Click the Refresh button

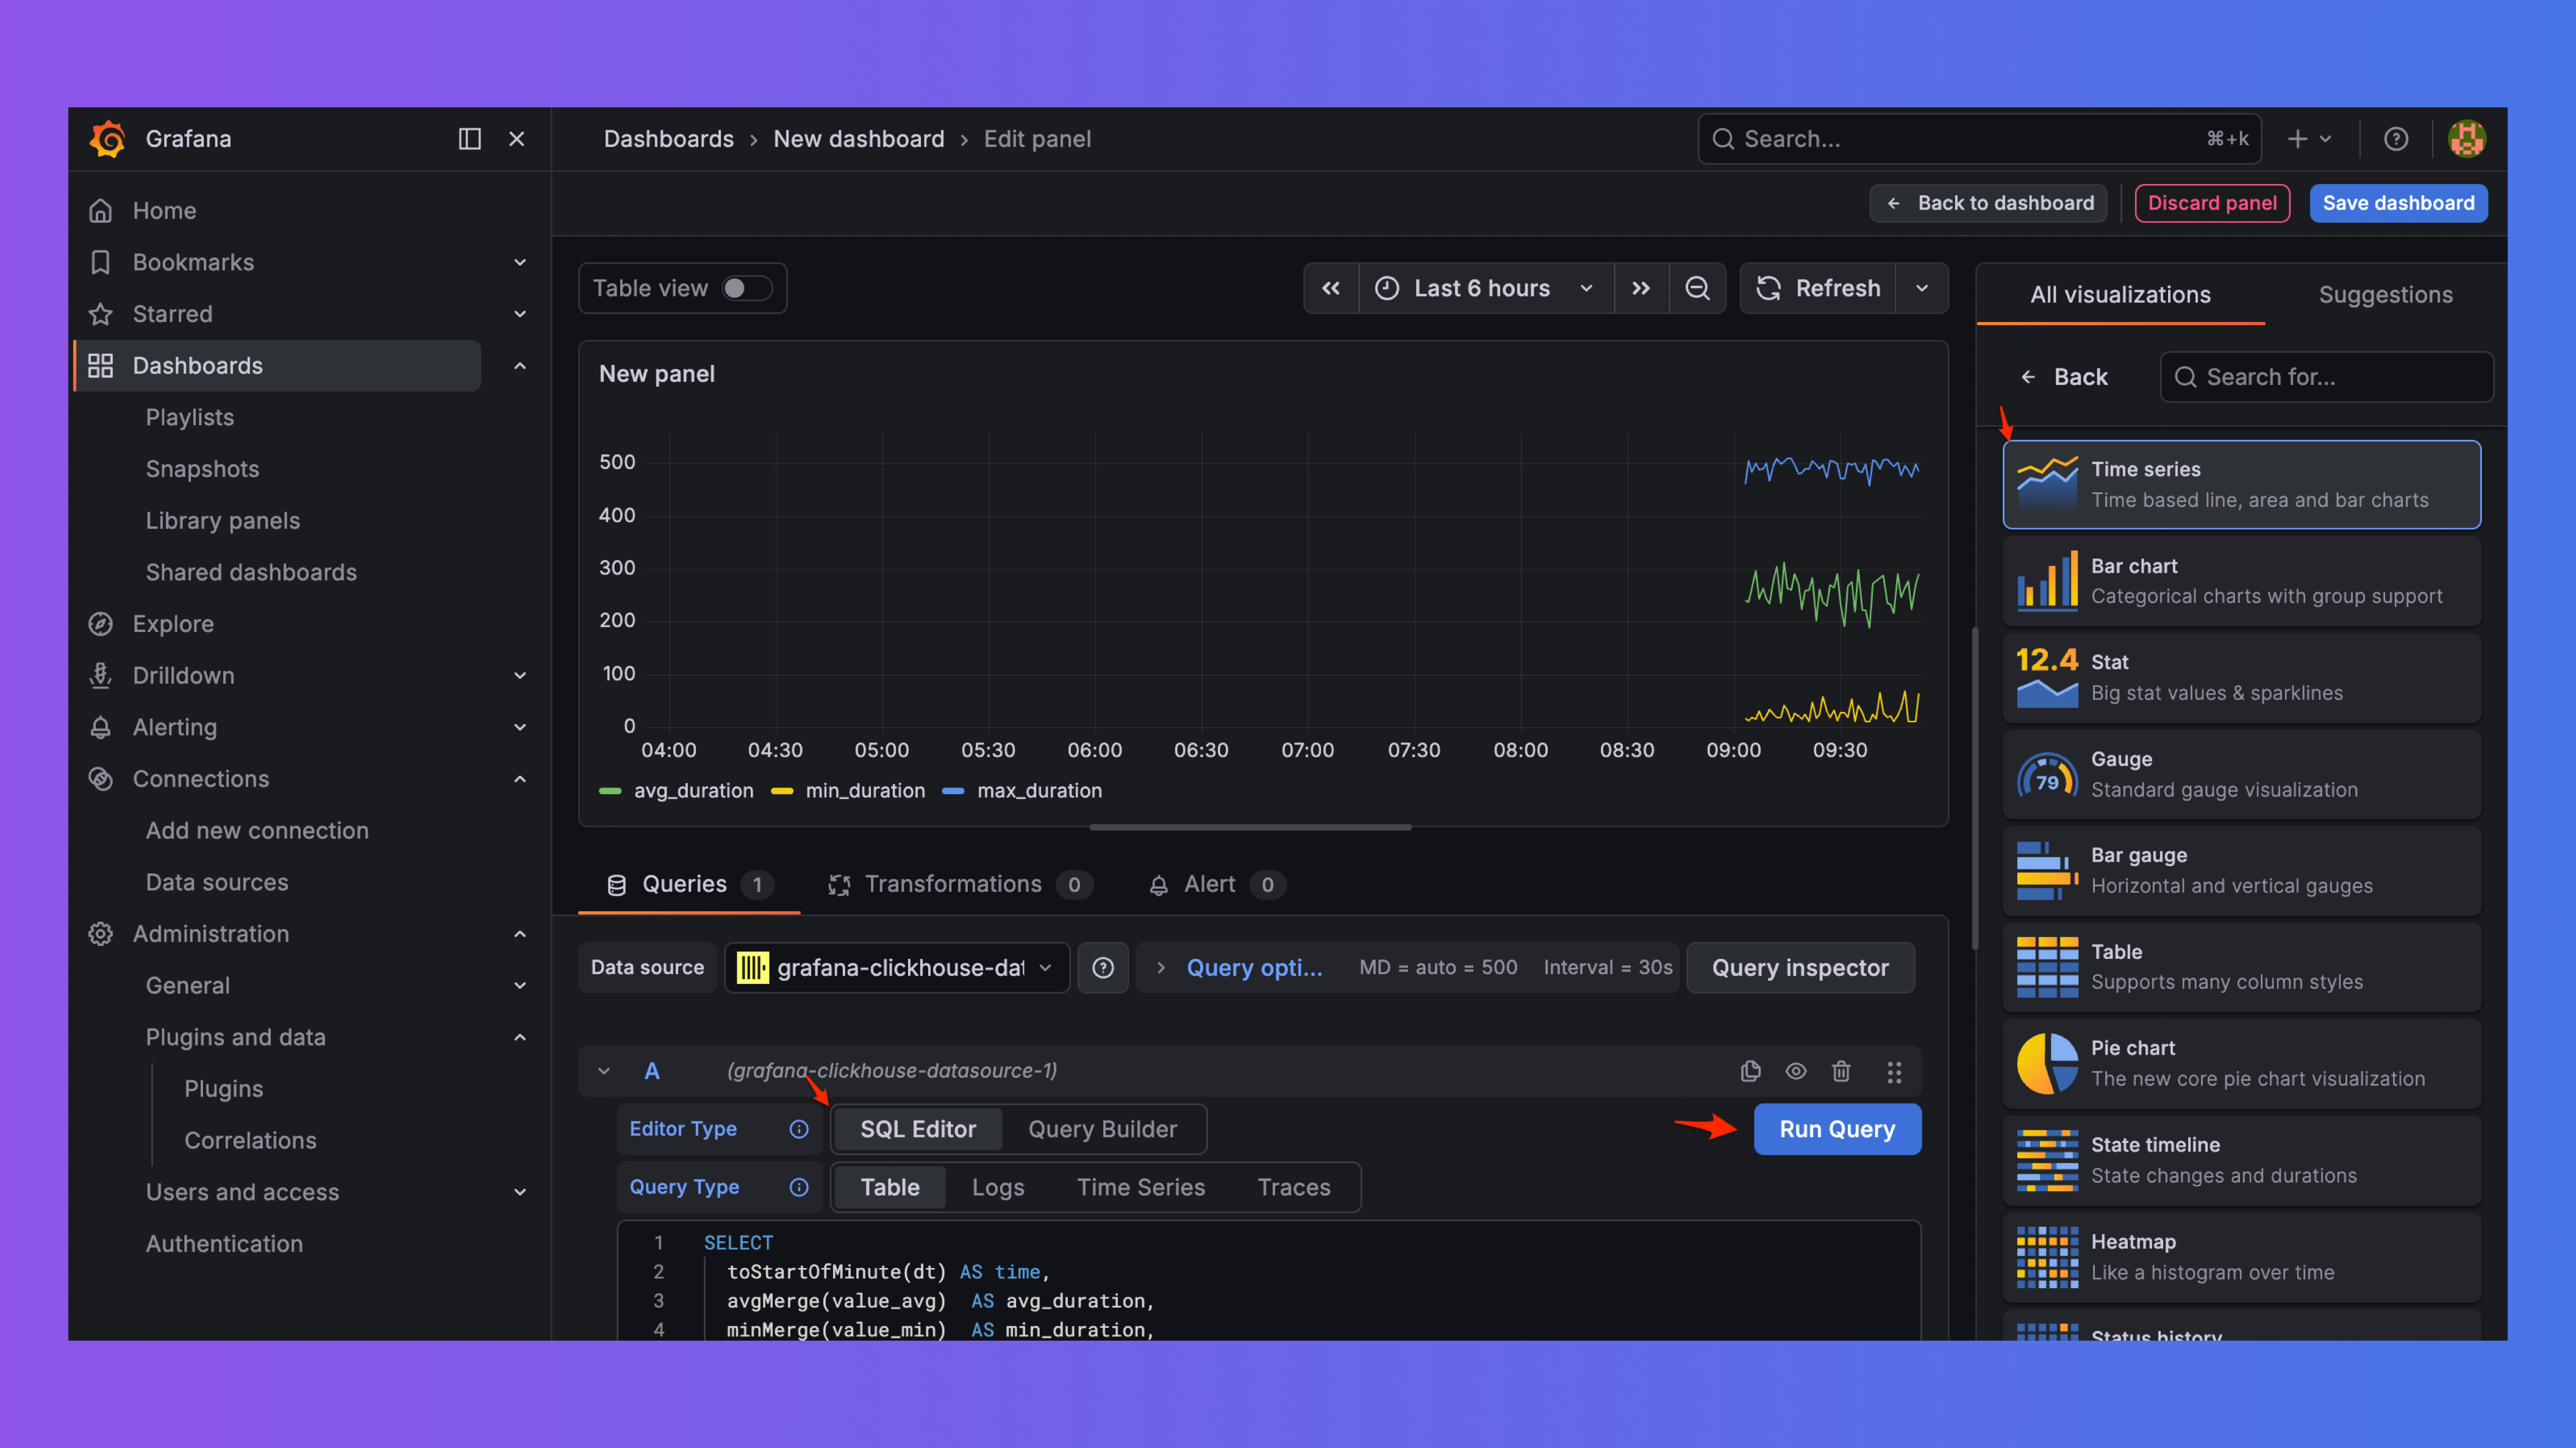coord(1818,288)
